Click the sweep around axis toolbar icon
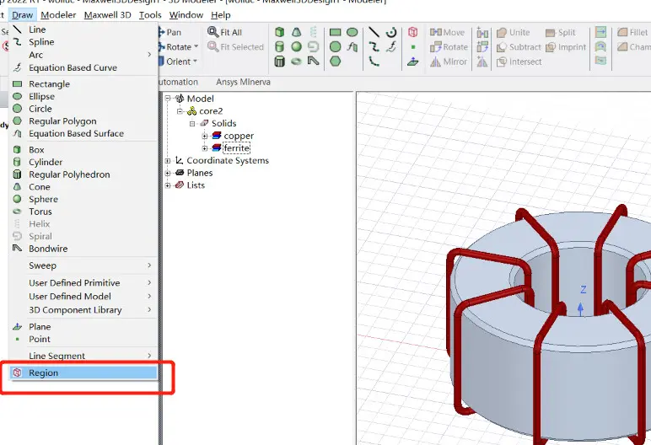 click(x=600, y=46)
